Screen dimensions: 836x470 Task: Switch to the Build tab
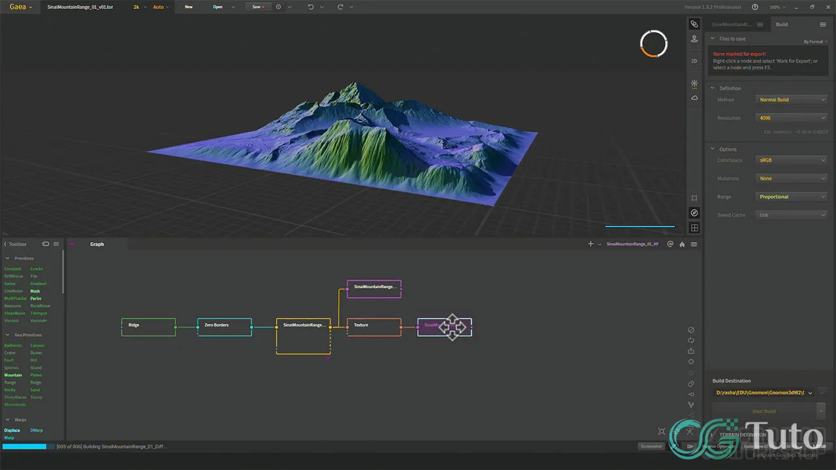[781, 24]
